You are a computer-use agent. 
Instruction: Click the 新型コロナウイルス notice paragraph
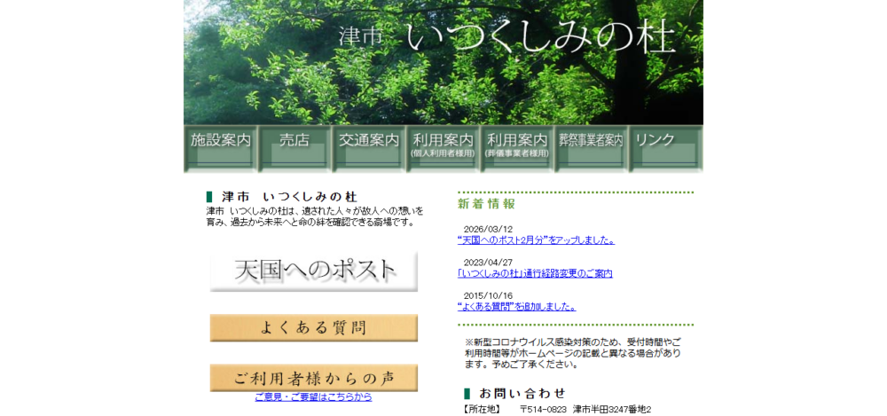tap(572, 353)
